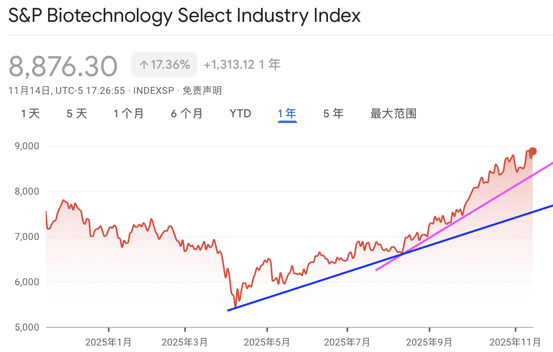Switch to the 1天 time range tab
Screen dimensions: 553x352
pos(30,114)
